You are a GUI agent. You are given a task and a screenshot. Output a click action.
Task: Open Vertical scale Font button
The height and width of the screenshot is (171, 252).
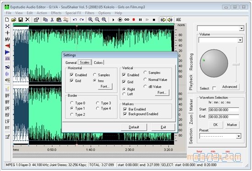[x=162, y=93]
